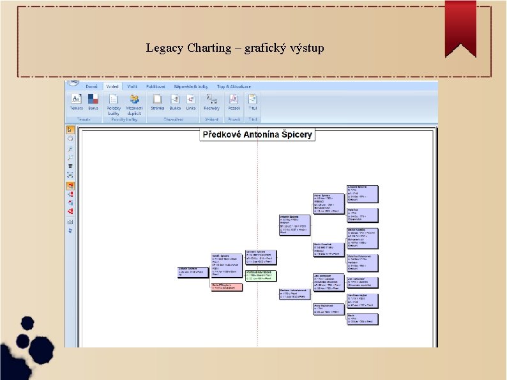This screenshot has height=380, width=507.
Task: Click the highlighted red chart layout tool
Action: tap(70, 186)
